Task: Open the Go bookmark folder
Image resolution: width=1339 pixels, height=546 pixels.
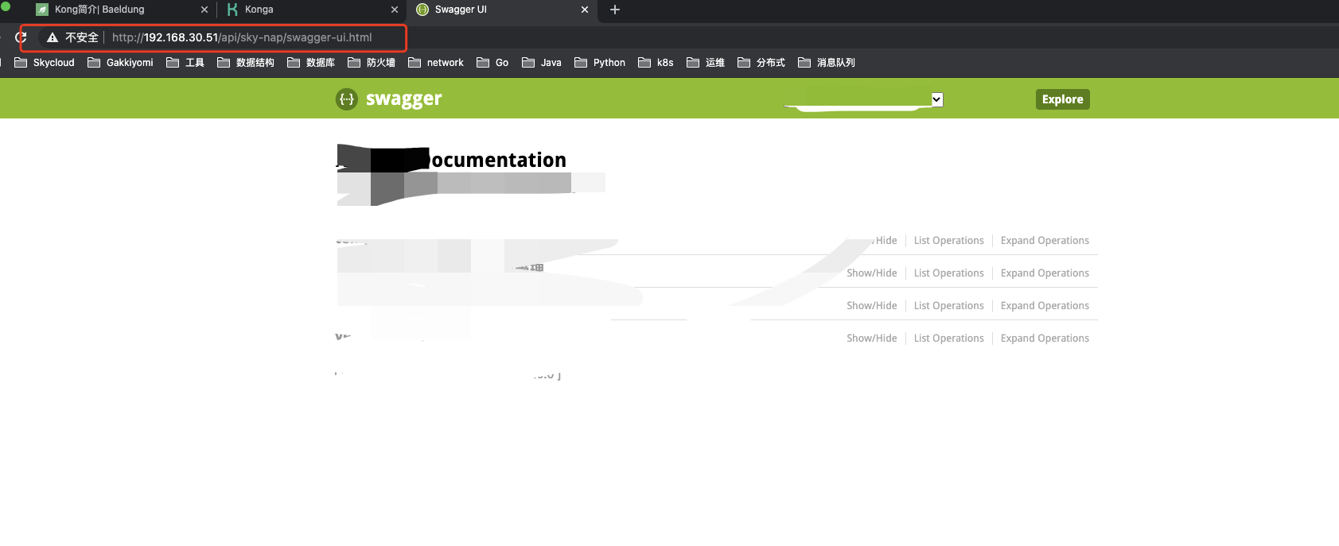Action: (x=492, y=63)
